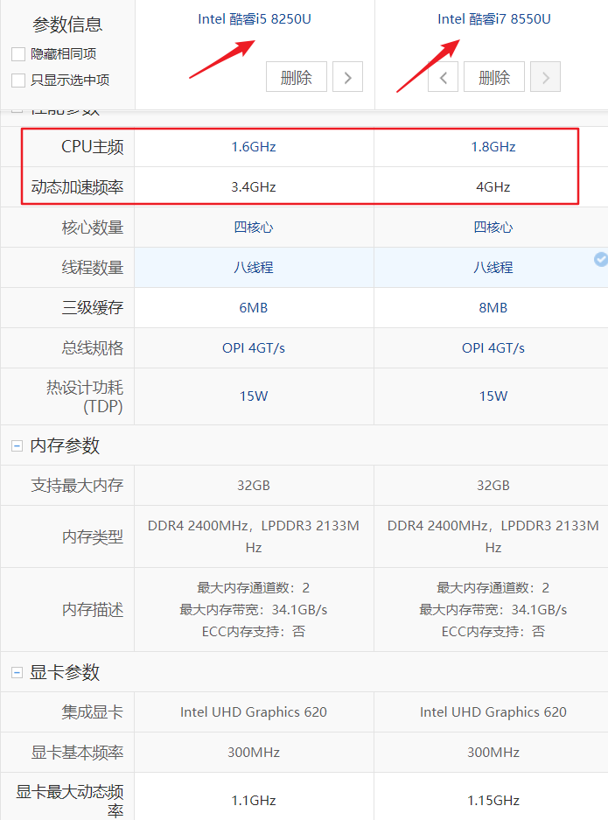Select the 核心数量 row label

(93, 228)
